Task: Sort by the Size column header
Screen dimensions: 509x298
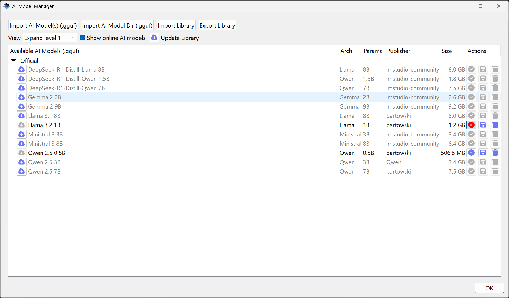Action: coord(447,51)
